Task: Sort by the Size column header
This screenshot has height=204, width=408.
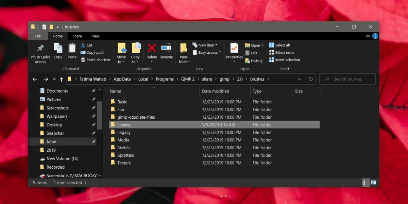Action: (307, 91)
